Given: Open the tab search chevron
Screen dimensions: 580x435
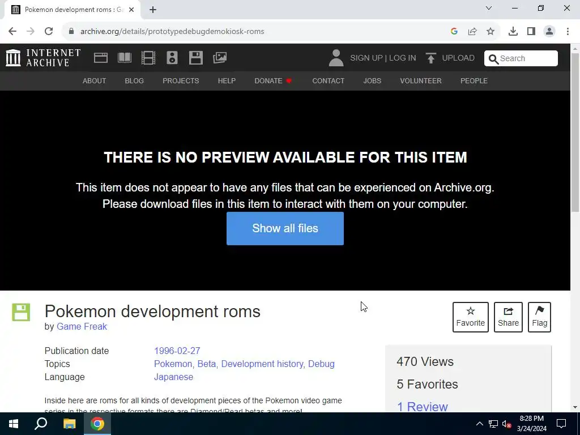Looking at the screenshot, I should [489, 8].
